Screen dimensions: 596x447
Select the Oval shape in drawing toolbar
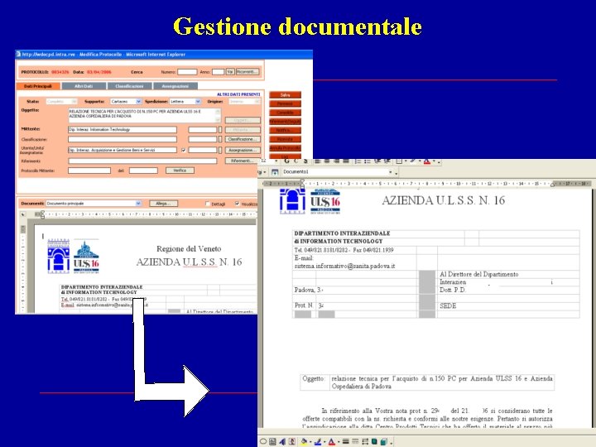pos(263,441)
